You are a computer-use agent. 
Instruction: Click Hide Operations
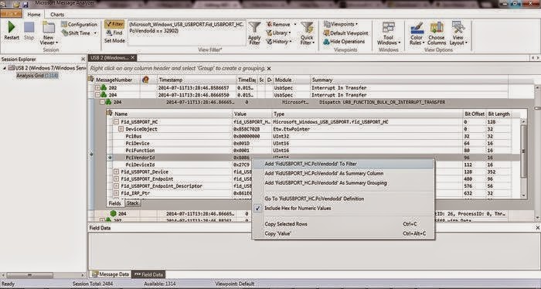[344, 42]
